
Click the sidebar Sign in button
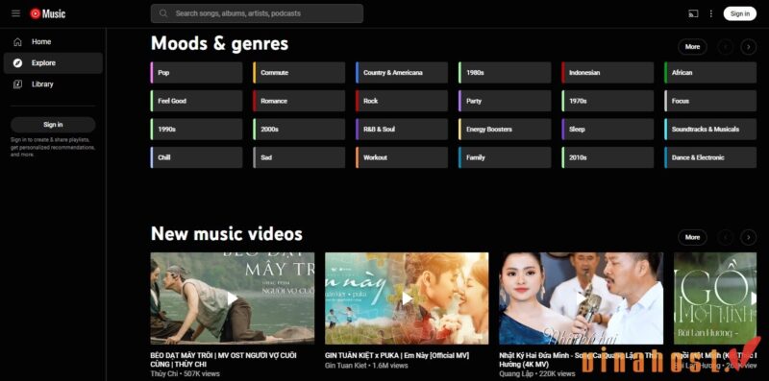[53, 125]
